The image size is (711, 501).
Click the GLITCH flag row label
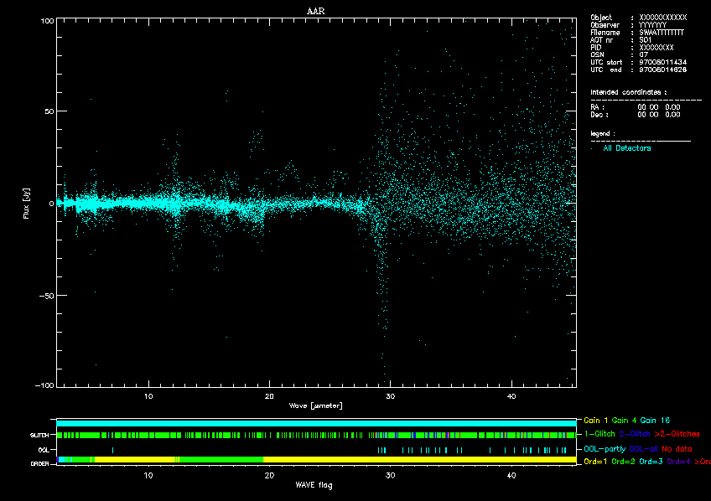pyautogui.click(x=39, y=436)
